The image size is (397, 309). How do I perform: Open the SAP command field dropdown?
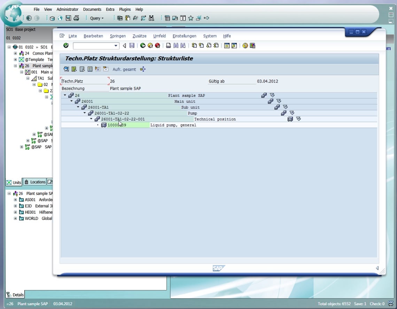[116, 46]
